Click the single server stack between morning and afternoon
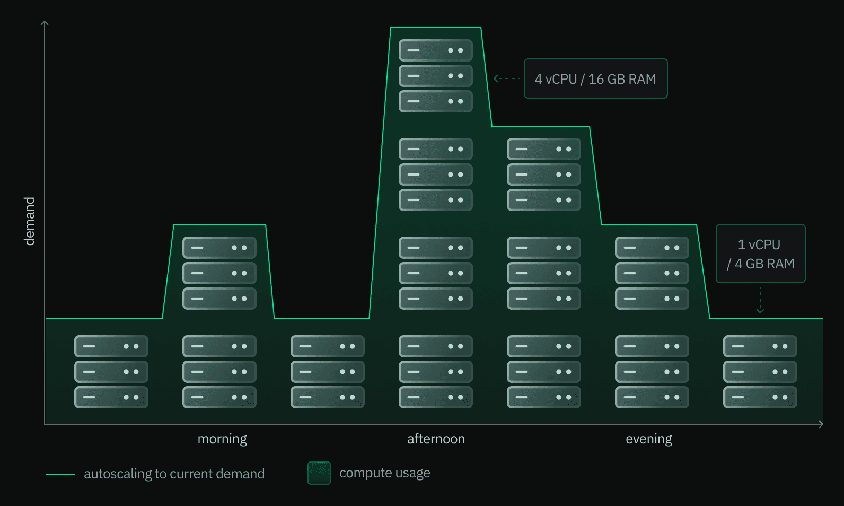The height and width of the screenshot is (506, 844). [327, 372]
